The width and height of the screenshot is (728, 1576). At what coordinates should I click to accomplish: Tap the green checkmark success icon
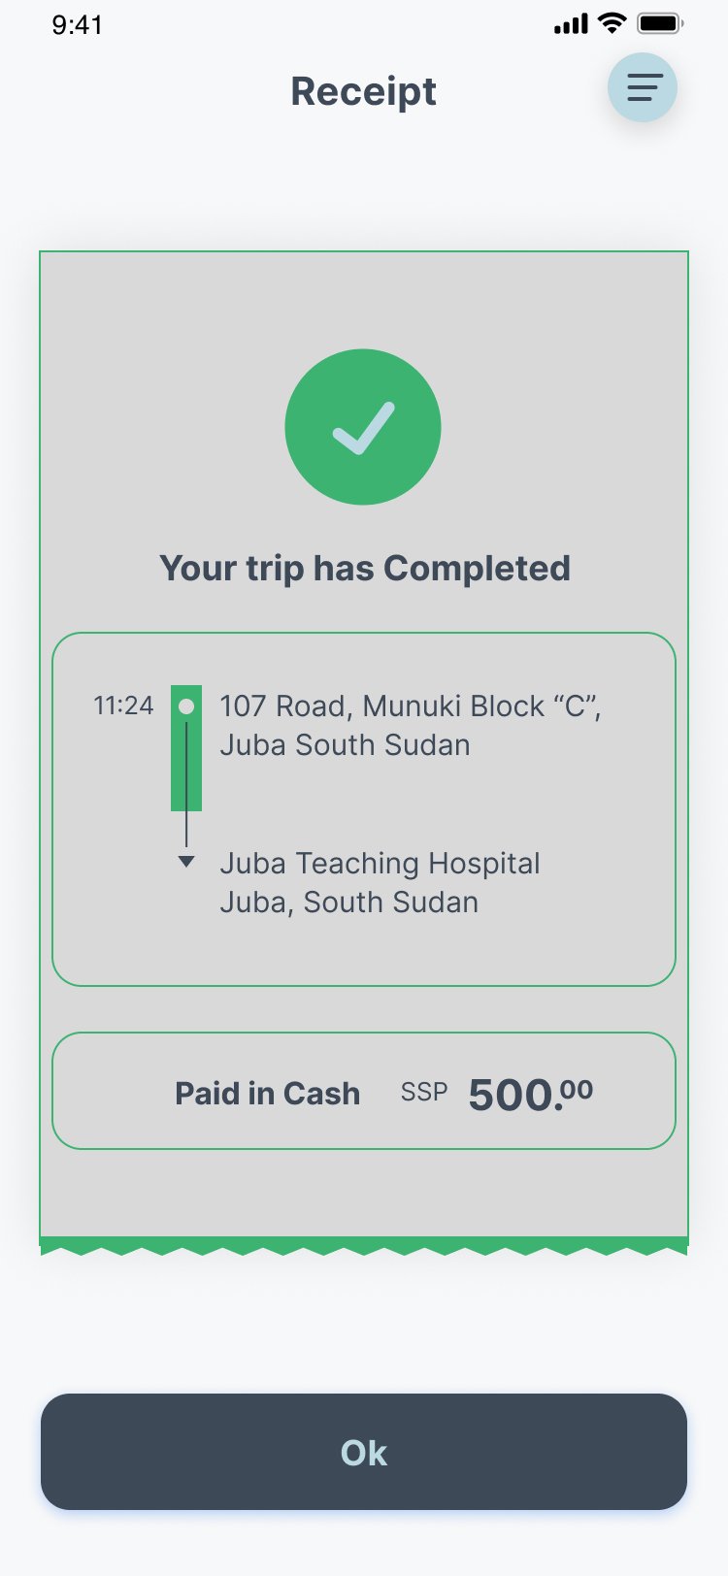pos(363,427)
